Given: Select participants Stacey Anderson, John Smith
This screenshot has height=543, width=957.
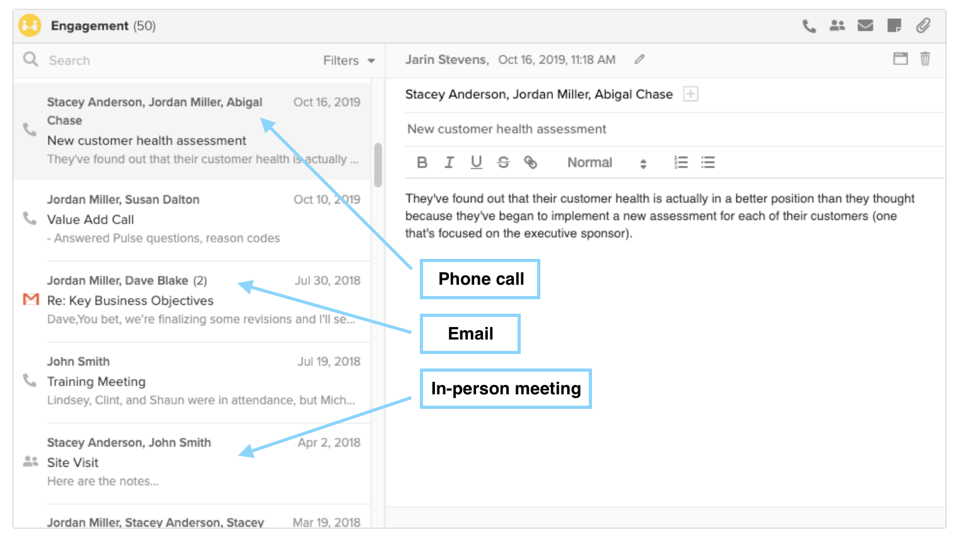Looking at the screenshot, I should pyautogui.click(x=129, y=443).
